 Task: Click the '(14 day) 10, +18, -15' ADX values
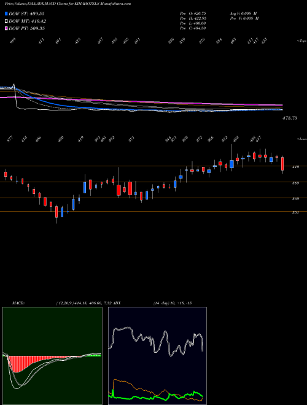point(173,303)
